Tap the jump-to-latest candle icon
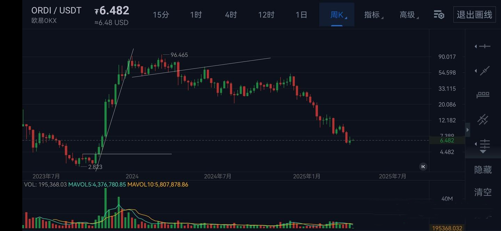The height and width of the screenshot is (231, 501). pyautogui.click(x=423, y=167)
